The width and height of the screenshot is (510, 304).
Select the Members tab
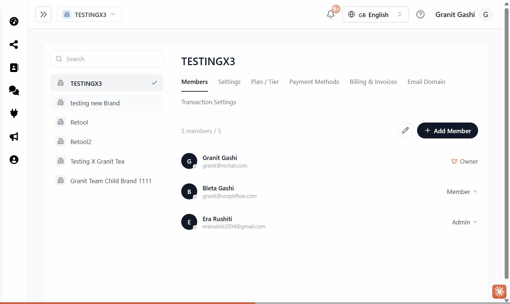pos(195,82)
